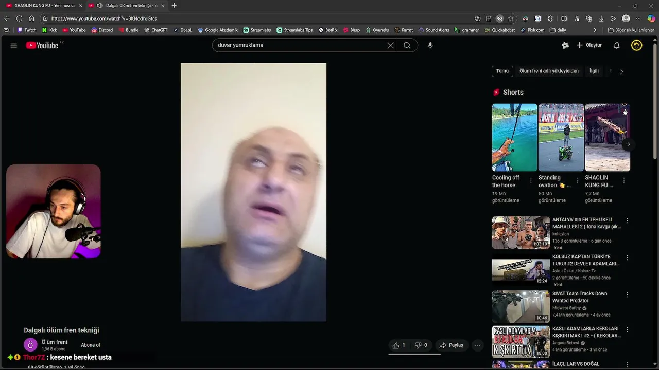Open the Standing ovation short thumbnail
659x370 pixels.
561,137
